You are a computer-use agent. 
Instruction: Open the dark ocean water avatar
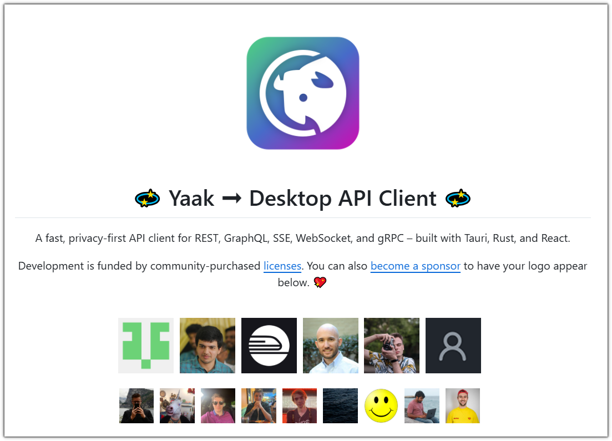coord(340,406)
